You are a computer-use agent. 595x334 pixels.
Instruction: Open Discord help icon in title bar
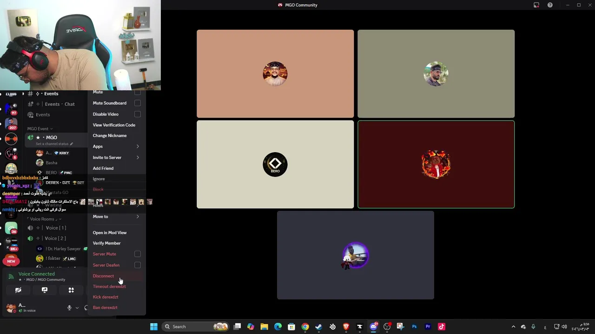(x=550, y=5)
